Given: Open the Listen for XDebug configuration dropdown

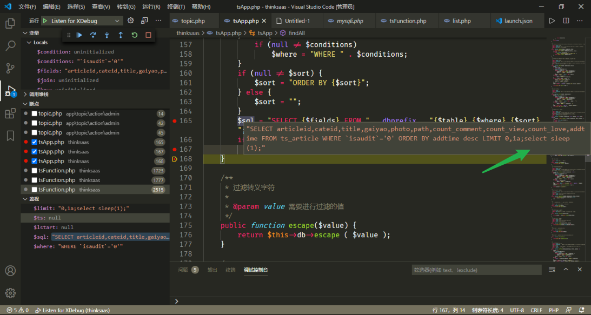Looking at the screenshot, I should tap(82, 21).
